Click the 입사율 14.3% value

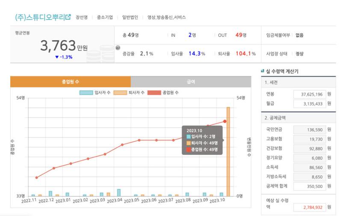(x=197, y=53)
